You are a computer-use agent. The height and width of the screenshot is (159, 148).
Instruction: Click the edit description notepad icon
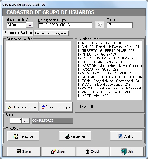point(100,25)
